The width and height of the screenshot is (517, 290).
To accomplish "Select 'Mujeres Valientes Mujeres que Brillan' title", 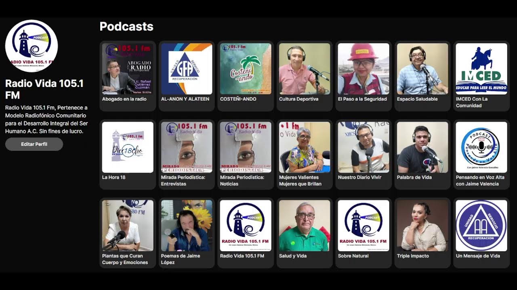I will [x=300, y=181].
